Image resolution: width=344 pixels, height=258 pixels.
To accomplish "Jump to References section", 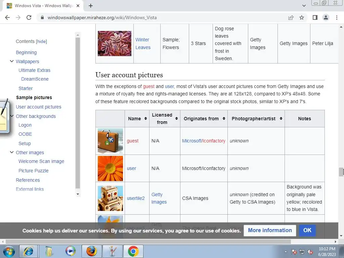I will pos(28,180).
